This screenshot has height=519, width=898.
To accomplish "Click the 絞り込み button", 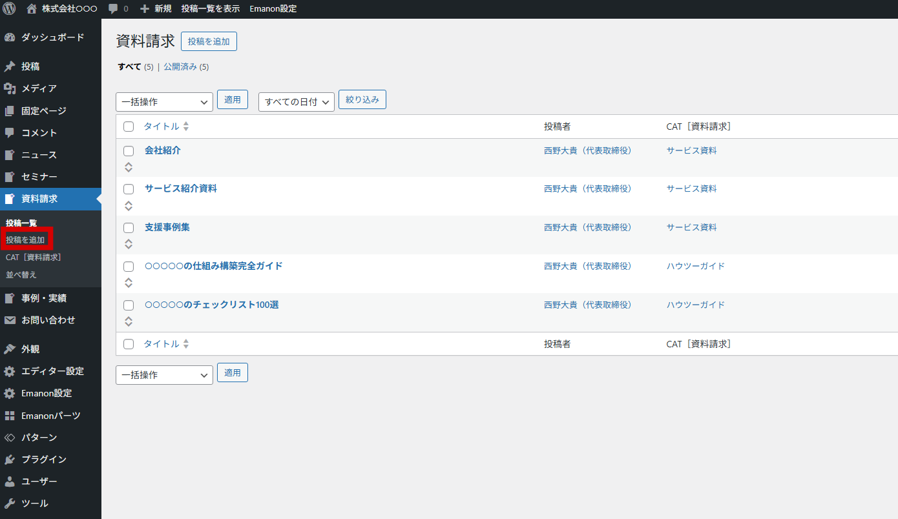I will tap(362, 99).
